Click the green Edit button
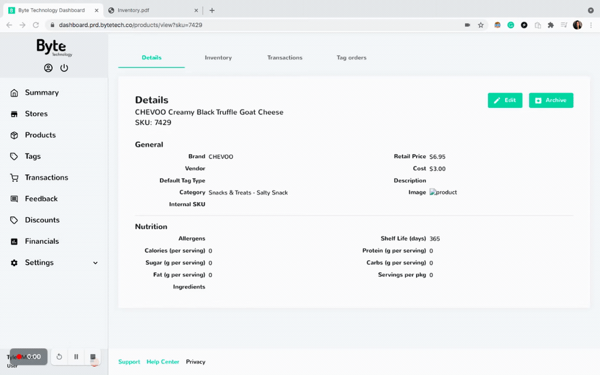 point(504,100)
